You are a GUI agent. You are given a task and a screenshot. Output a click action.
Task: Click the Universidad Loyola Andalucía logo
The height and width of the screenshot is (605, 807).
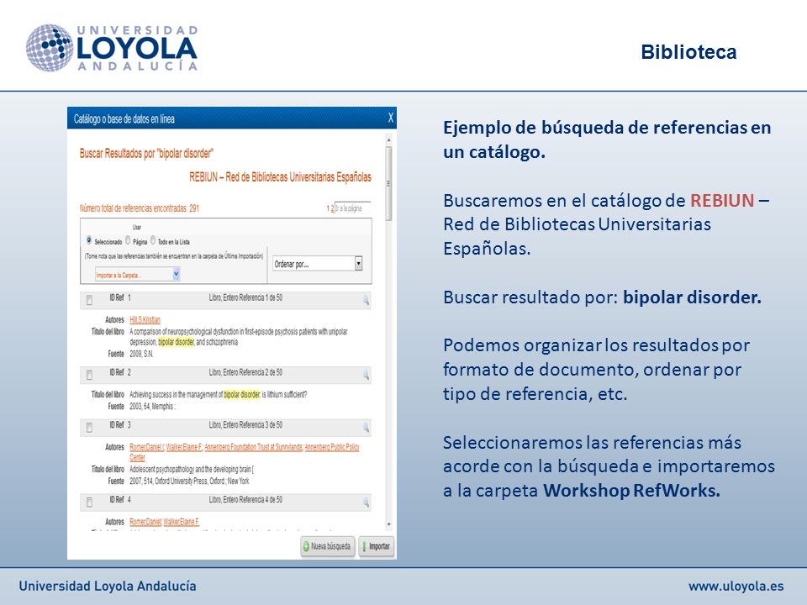[112, 47]
